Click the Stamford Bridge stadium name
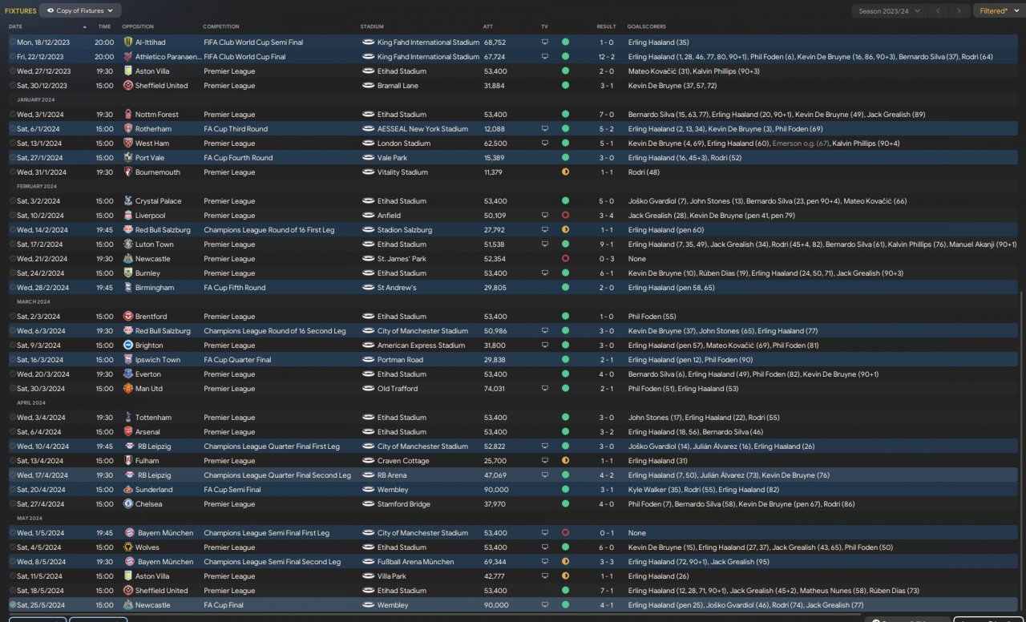 pos(404,503)
